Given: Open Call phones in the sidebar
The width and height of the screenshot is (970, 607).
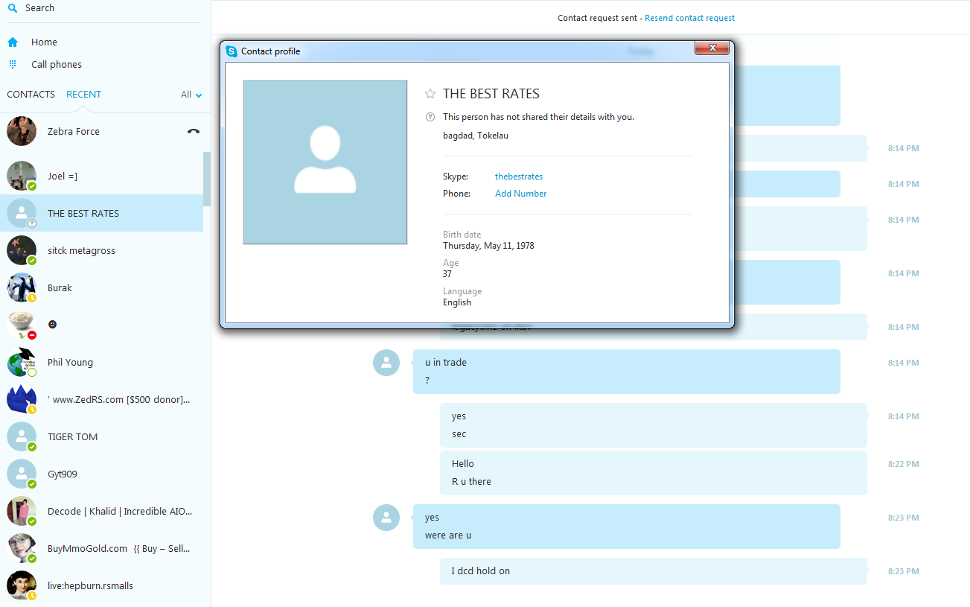Looking at the screenshot, I should 57,65.
